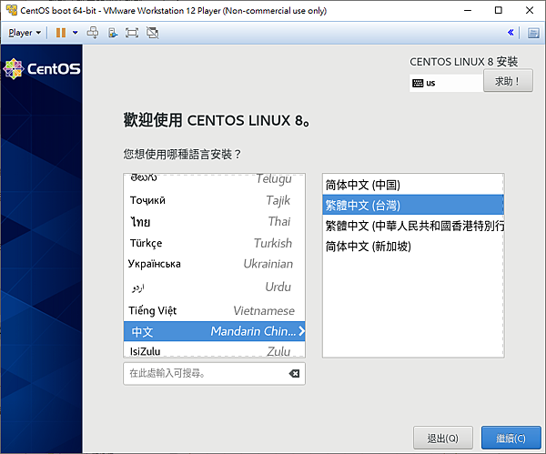The image size is (546, 454).
Task: Click the CentOS logo in sidebar
Action: click(42, 68)
